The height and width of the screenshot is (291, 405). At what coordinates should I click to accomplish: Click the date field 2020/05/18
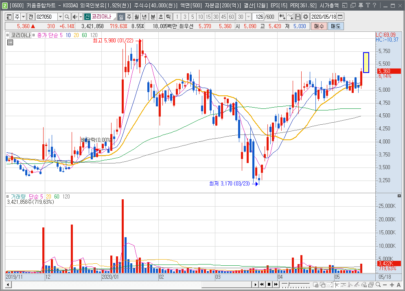(324, 17)
